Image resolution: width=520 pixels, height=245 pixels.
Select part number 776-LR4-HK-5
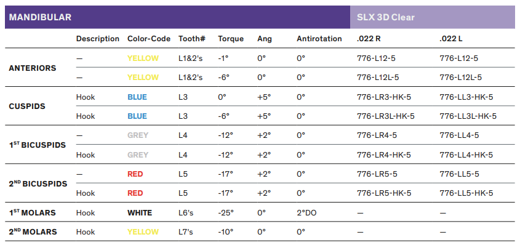384,155
